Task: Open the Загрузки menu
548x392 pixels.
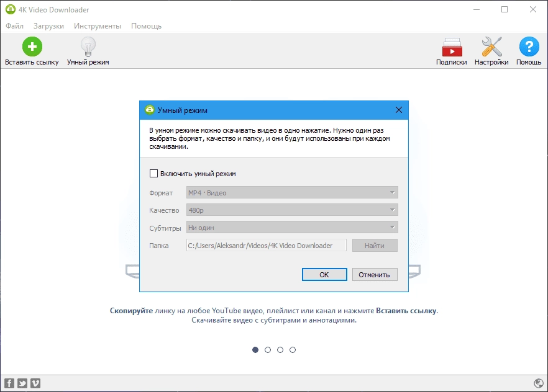Action: pyautogui.click(x=48, y=26)
